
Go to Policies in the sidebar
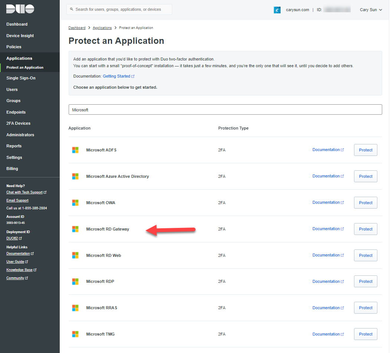click(14, 47)
